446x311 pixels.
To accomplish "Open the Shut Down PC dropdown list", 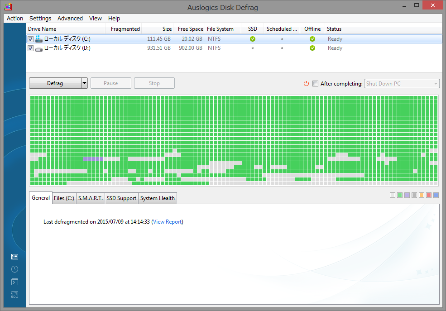I will (x=436, y=83).
